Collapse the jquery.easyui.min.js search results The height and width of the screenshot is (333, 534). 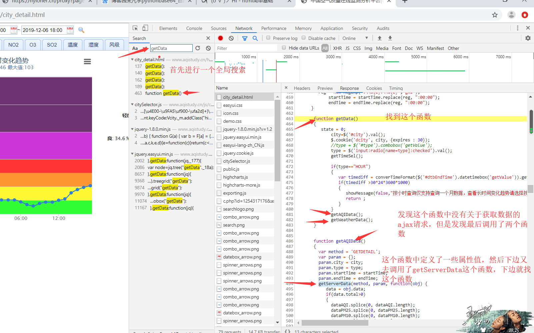(x=132, y=154)
